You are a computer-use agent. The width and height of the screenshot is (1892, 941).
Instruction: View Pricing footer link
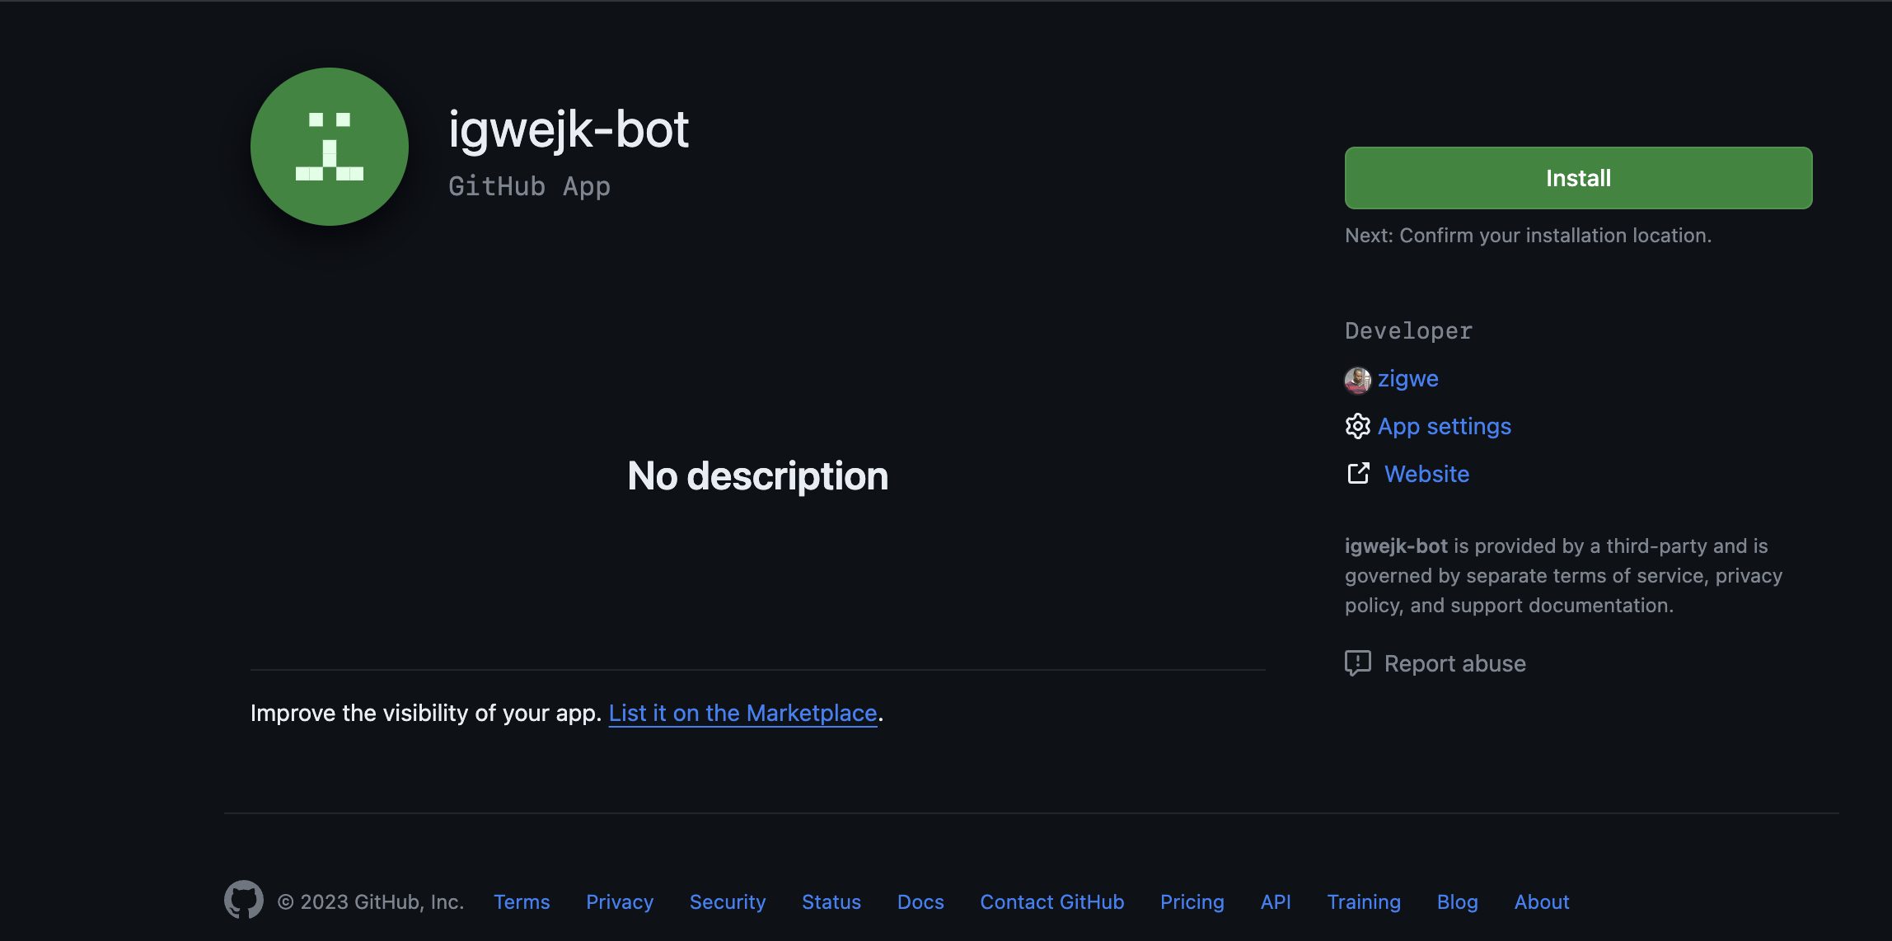pos(1192,902)
